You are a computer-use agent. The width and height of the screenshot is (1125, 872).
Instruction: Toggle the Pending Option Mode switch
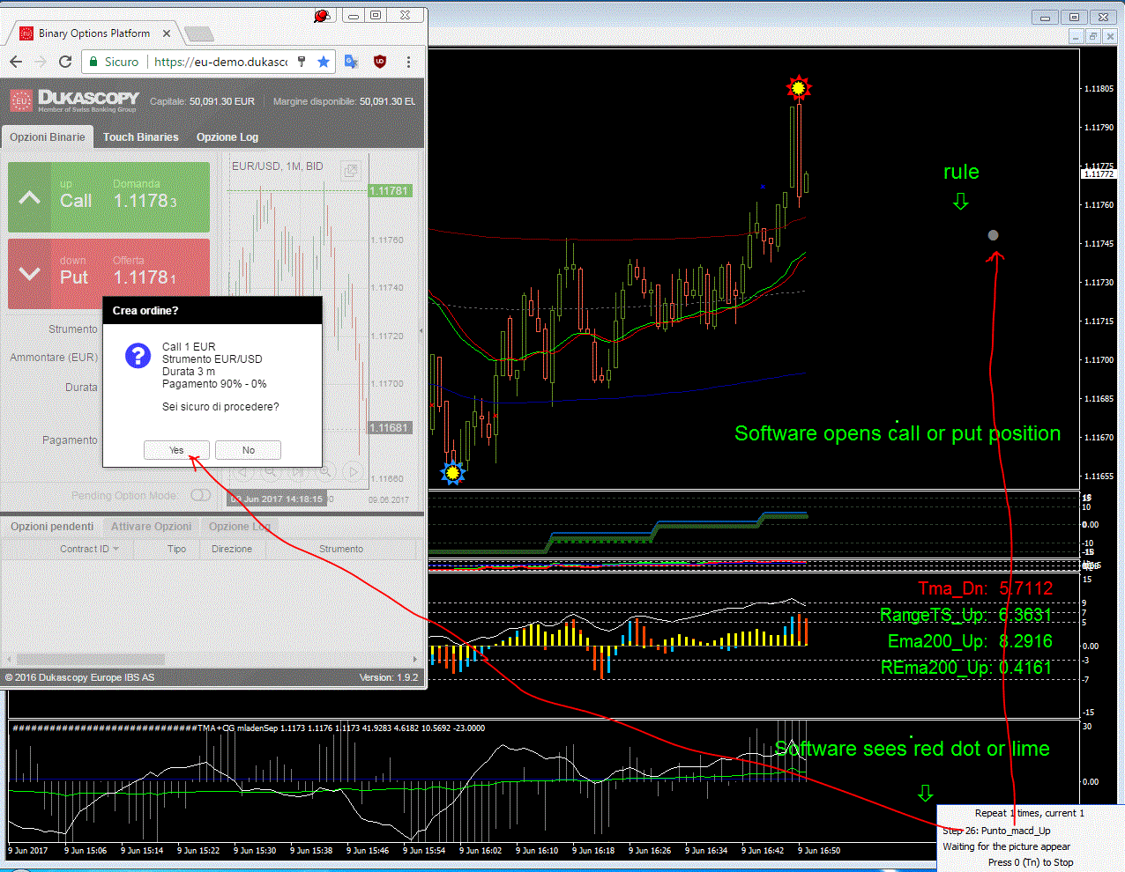[x=200, y=495]
